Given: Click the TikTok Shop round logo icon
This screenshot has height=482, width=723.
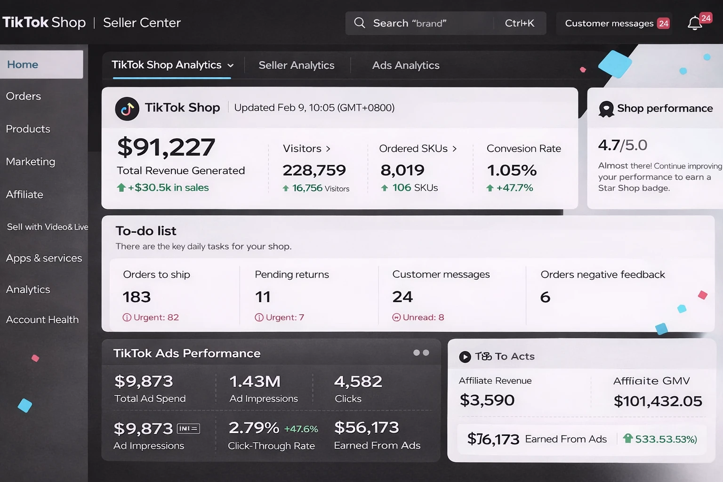Looking at the screenshot, I should 127,109.
